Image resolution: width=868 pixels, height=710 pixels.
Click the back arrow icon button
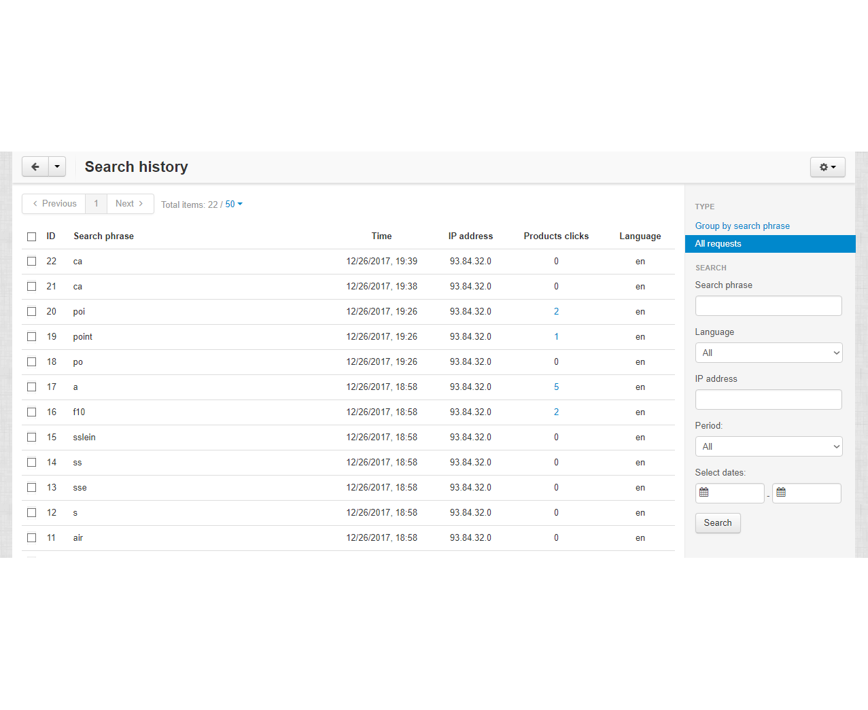click(35, 166)
